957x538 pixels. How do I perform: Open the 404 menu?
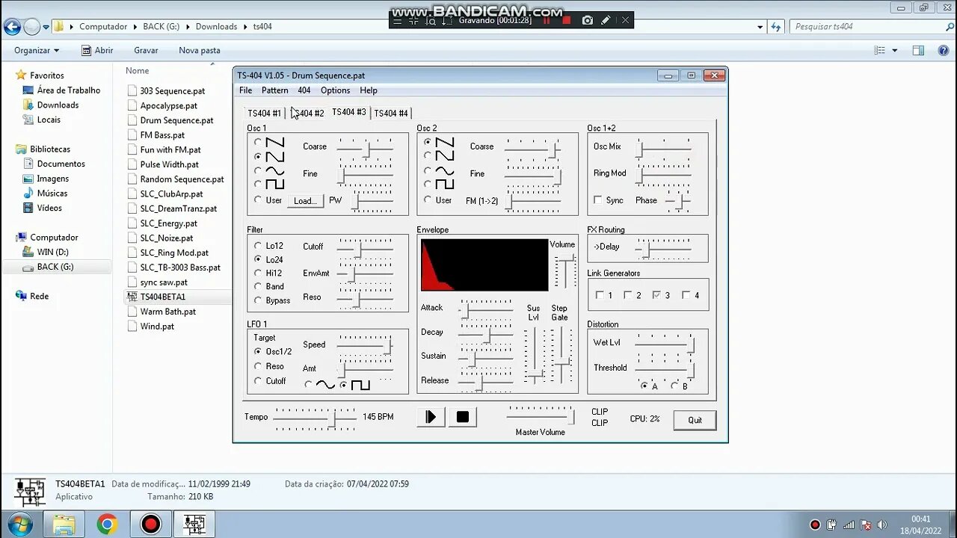coord(304,90)
